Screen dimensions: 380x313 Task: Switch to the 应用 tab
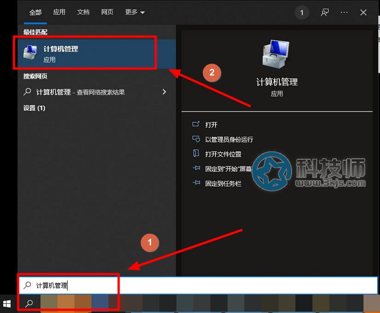(x=59, y=12)
